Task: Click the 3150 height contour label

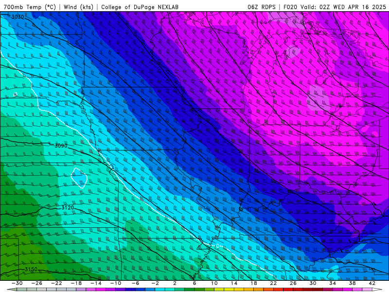Action: [31, 270]
